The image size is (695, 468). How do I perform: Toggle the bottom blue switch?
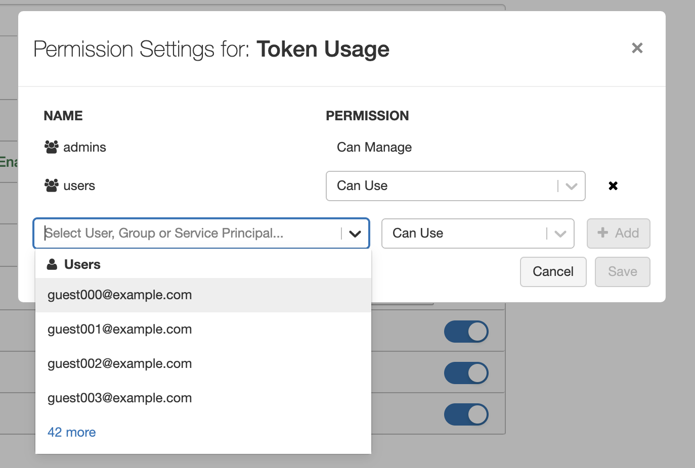(x=466, y=415)
